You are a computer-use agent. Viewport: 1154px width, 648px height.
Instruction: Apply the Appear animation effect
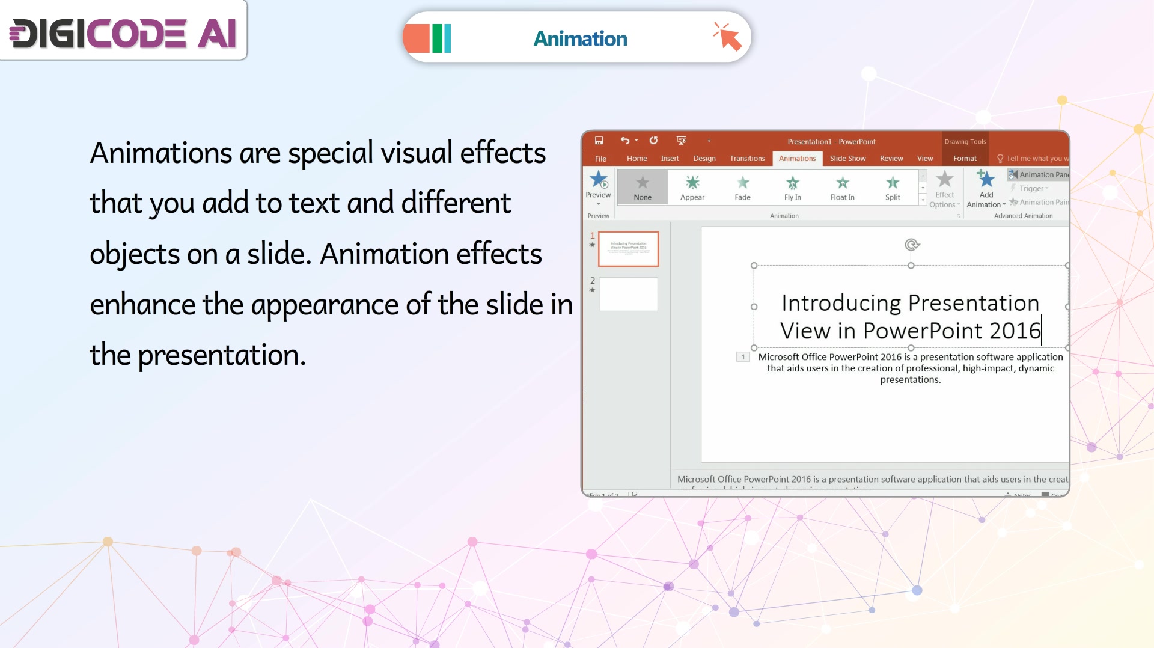point(692,188)
